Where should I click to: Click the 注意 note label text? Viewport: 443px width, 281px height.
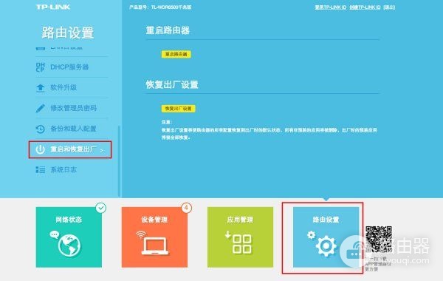click(x=167, y=122)
